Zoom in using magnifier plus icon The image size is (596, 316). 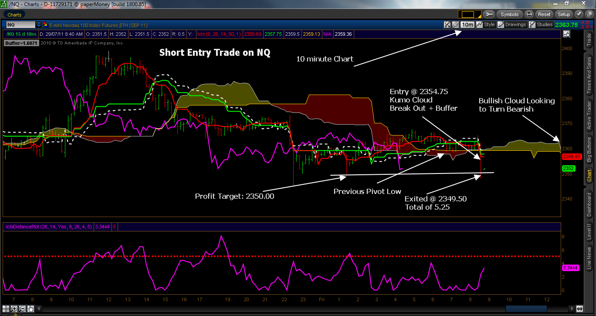coord(15,309)
